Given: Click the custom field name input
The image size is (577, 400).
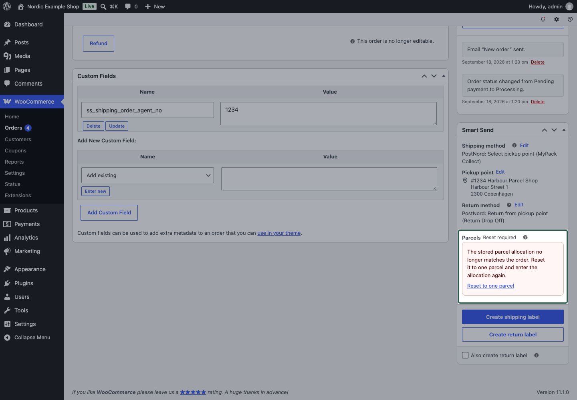Looking at the screenshot, I should [147, 110].
